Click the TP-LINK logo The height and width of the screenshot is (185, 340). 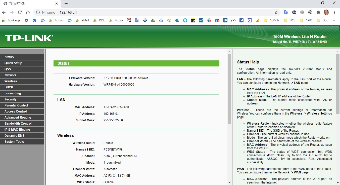click(x=29, y=38)
